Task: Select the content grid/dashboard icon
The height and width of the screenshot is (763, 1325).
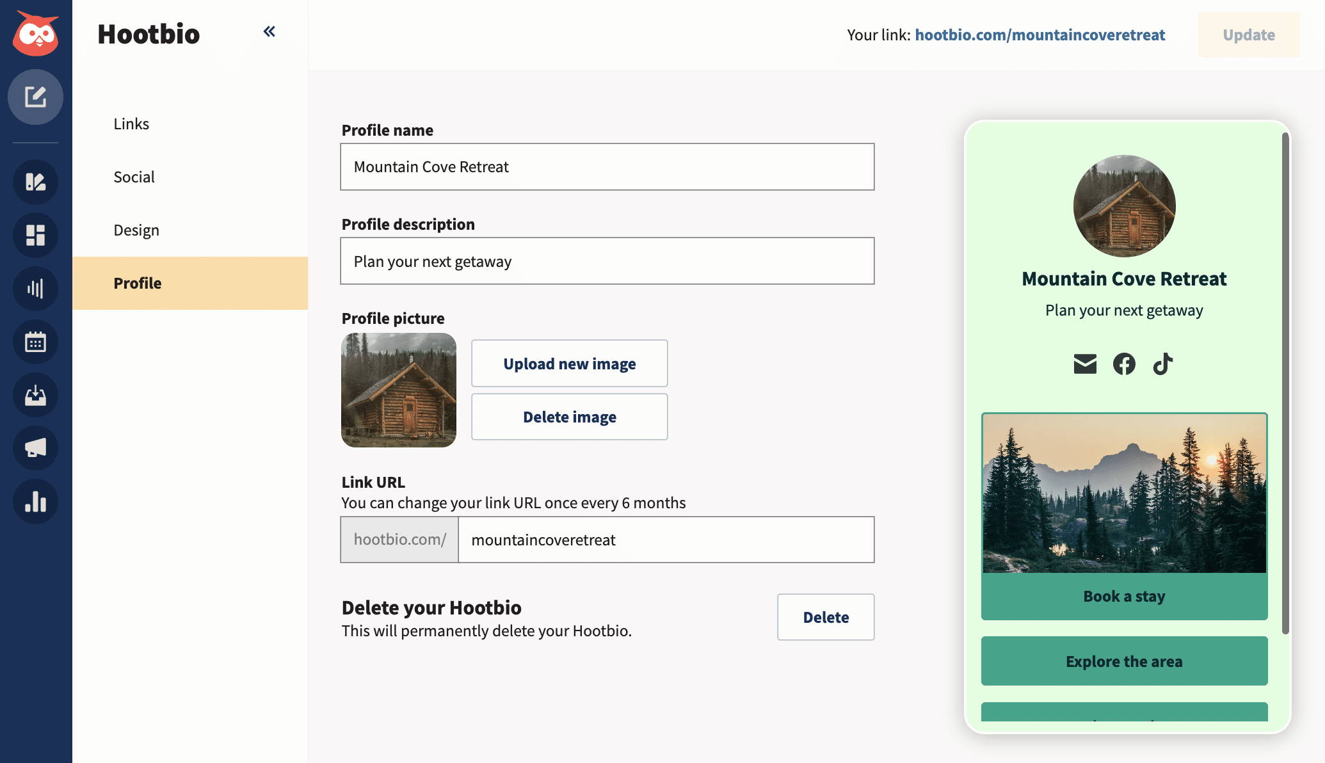Action: (x=35, y=235)
